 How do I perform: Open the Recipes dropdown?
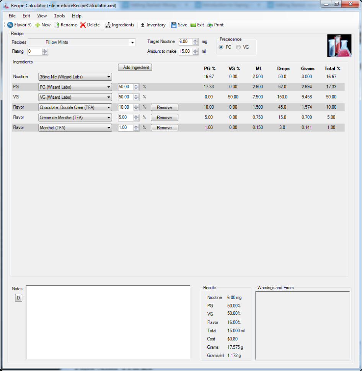132,42
